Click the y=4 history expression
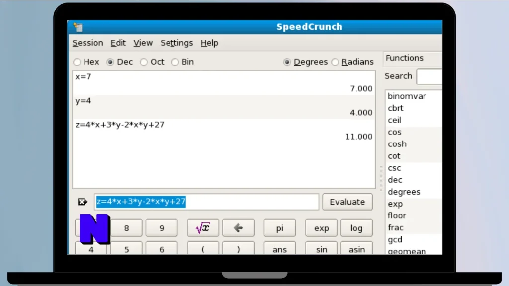Viewport: 509px width, 286px height. [83, 101]
